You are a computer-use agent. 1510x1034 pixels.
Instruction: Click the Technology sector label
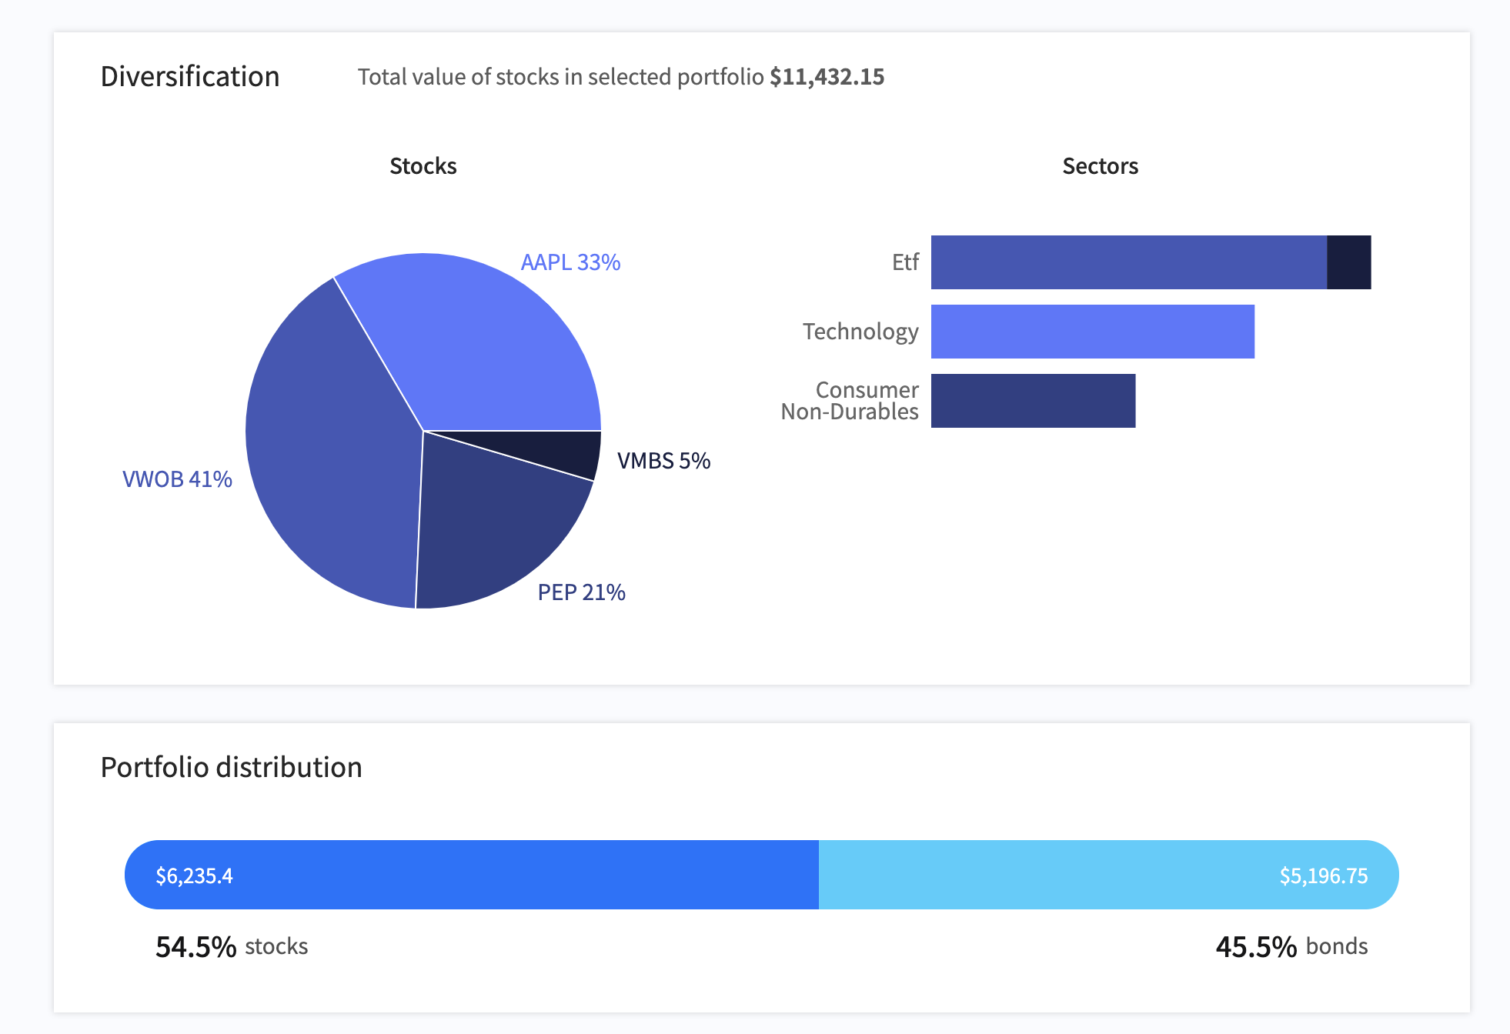tap(860, 332)
